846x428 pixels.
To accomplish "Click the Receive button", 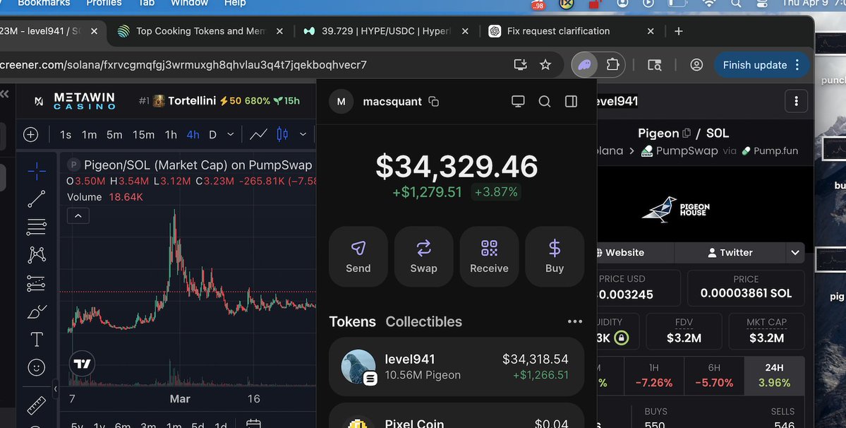I will [x=489, y=256].
